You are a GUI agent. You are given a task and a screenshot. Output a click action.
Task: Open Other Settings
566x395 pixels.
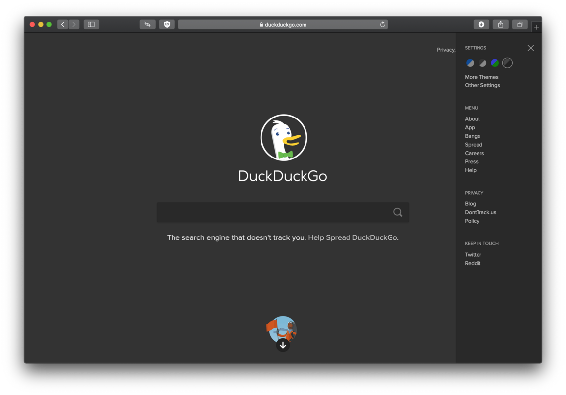pos(482,85)
